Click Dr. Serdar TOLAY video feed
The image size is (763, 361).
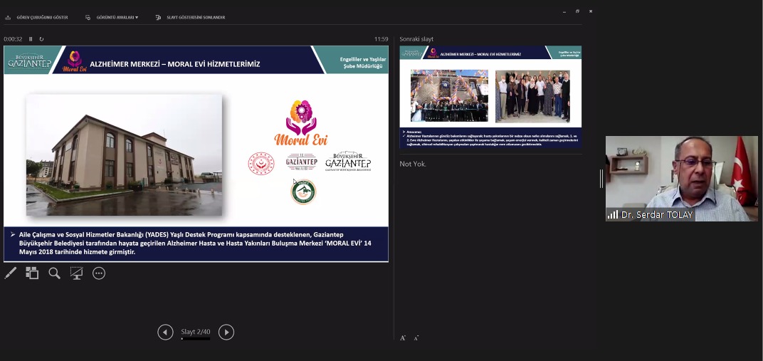coord(682,179)
